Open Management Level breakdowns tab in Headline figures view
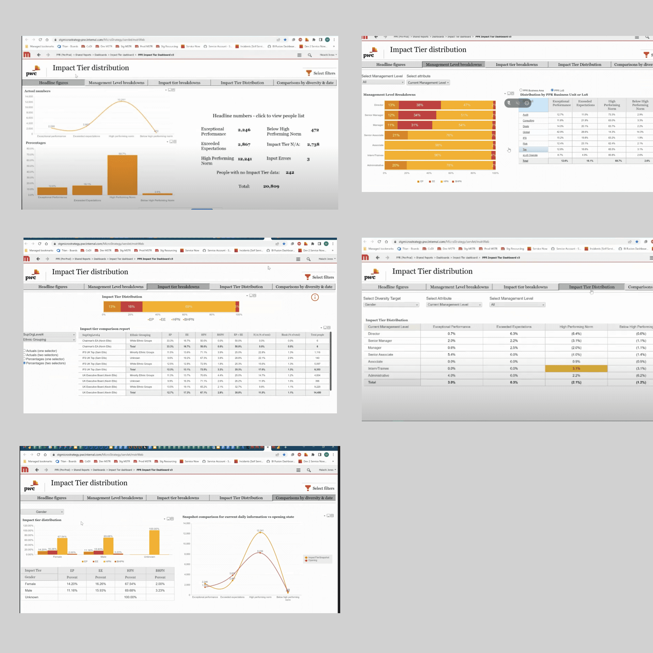The width and height of the screenshot is (653, 653). click(x=116, y=83)
